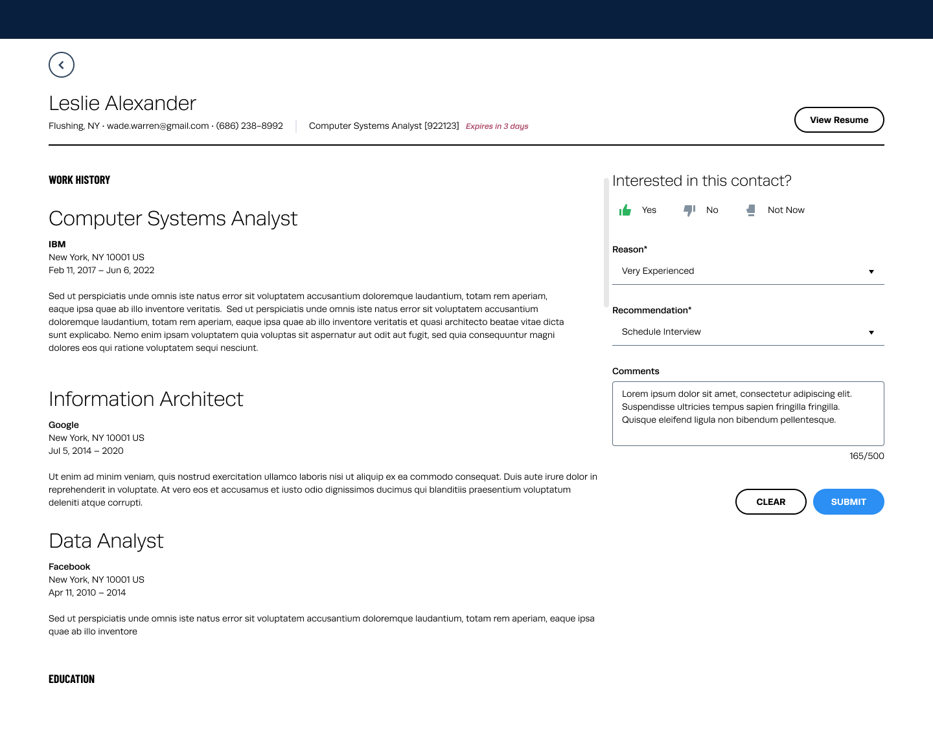Click the Computer Systems Analyst [922123] job label
This screenshot has height=738, width=933.
point(384,126)
